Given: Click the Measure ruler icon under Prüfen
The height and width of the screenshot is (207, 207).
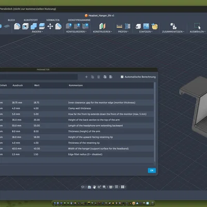Looking at the screenshot, I should tap(119, 26).
